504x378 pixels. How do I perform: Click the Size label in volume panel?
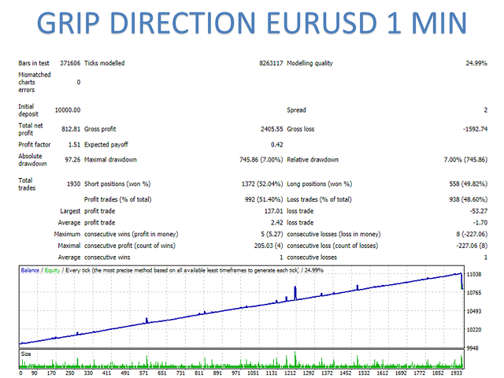pos(26,354)
